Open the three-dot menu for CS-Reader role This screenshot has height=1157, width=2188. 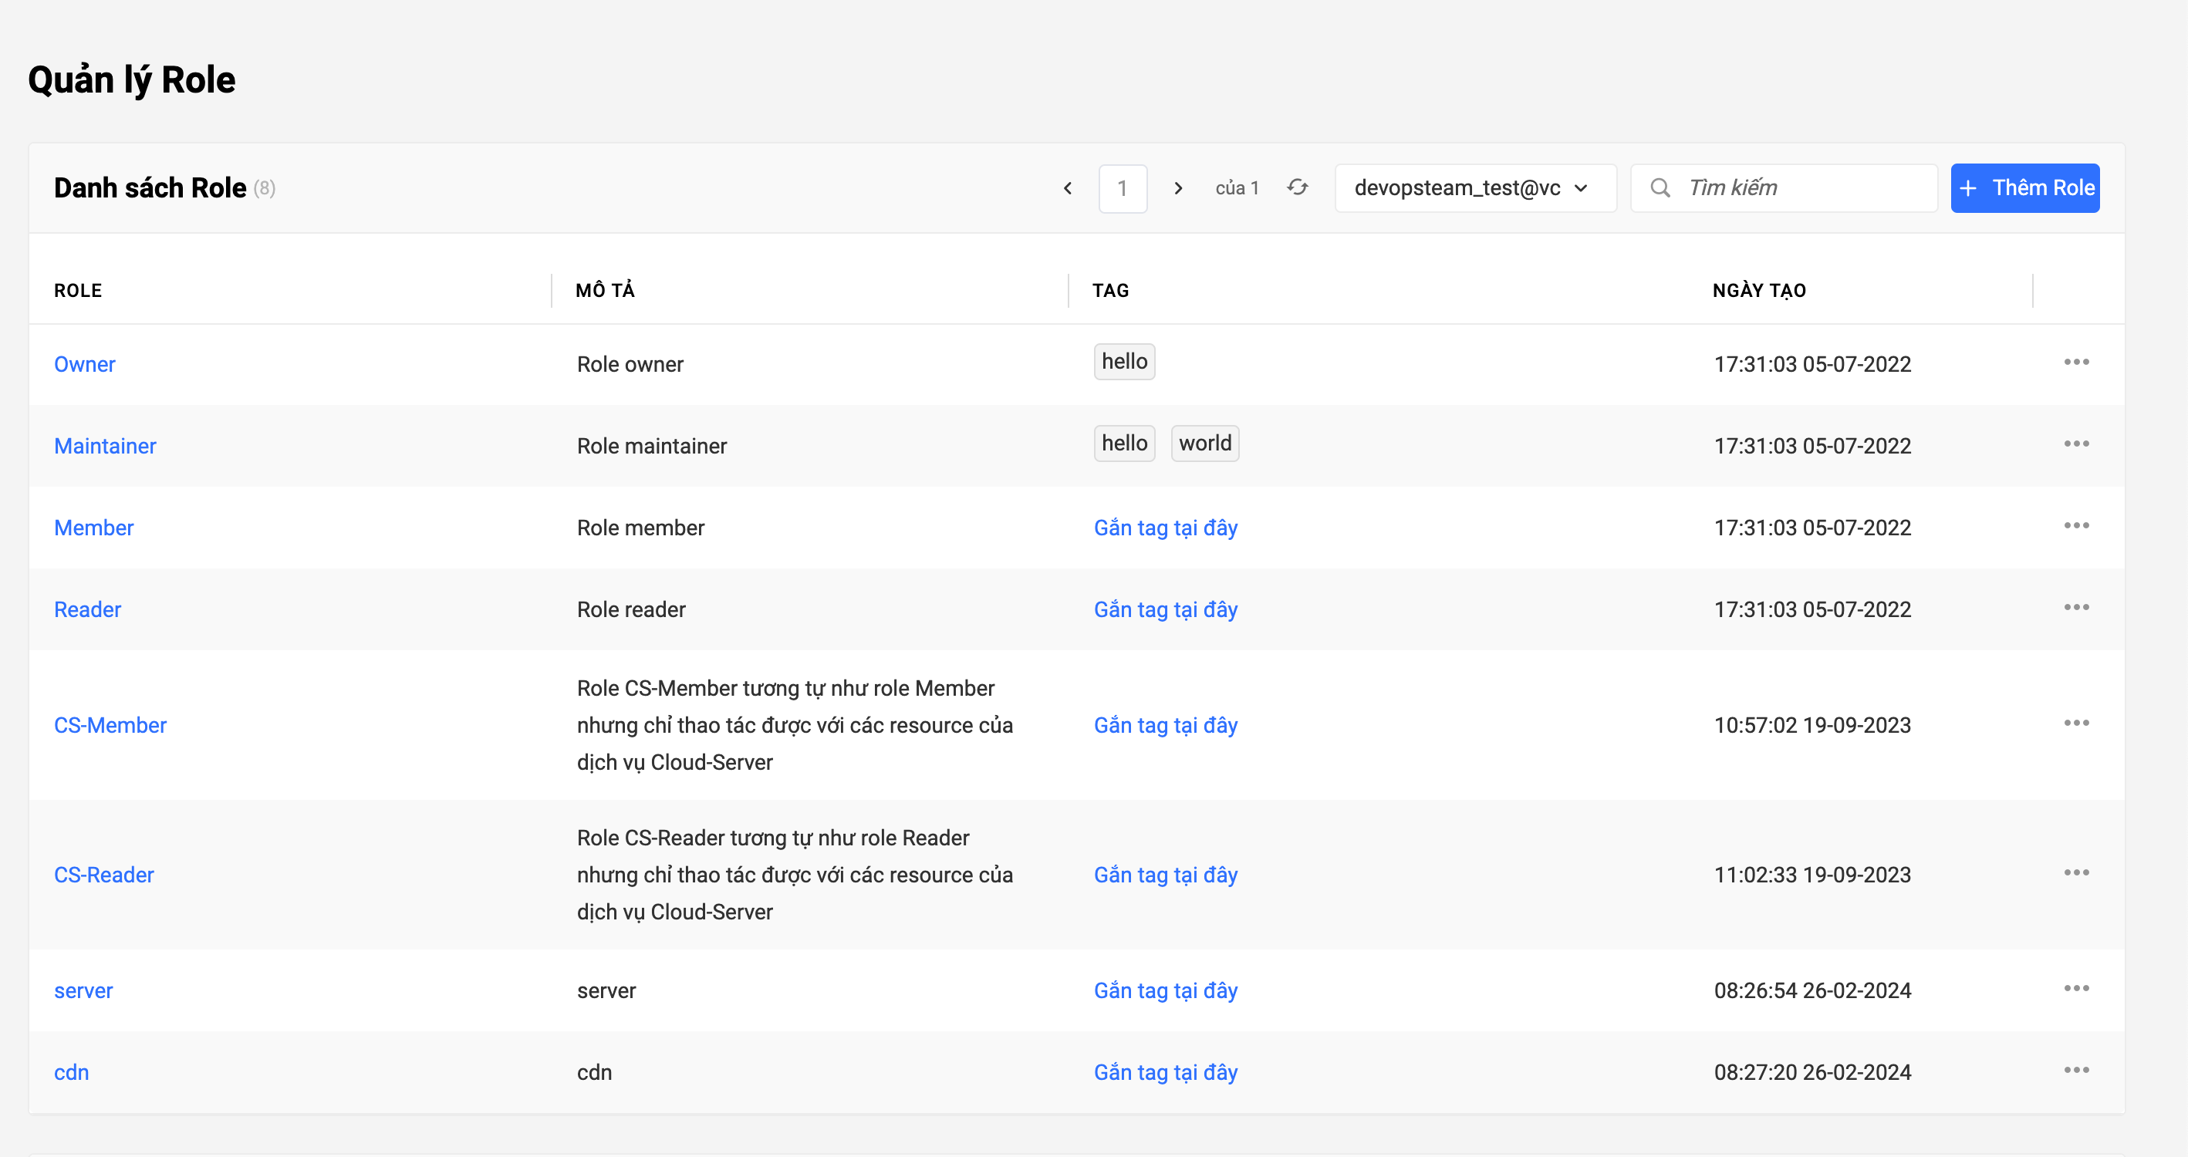(2076, 873)
